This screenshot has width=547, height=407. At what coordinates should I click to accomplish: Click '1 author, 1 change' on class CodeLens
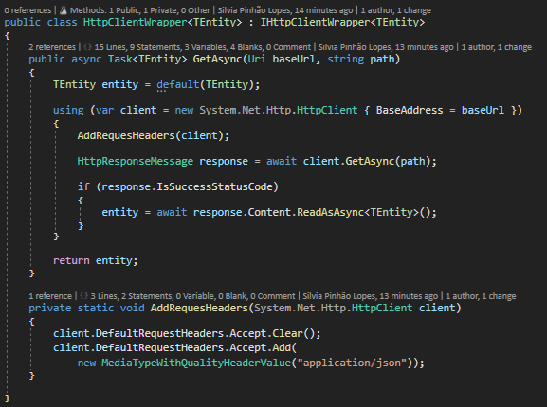click(396, 10)
